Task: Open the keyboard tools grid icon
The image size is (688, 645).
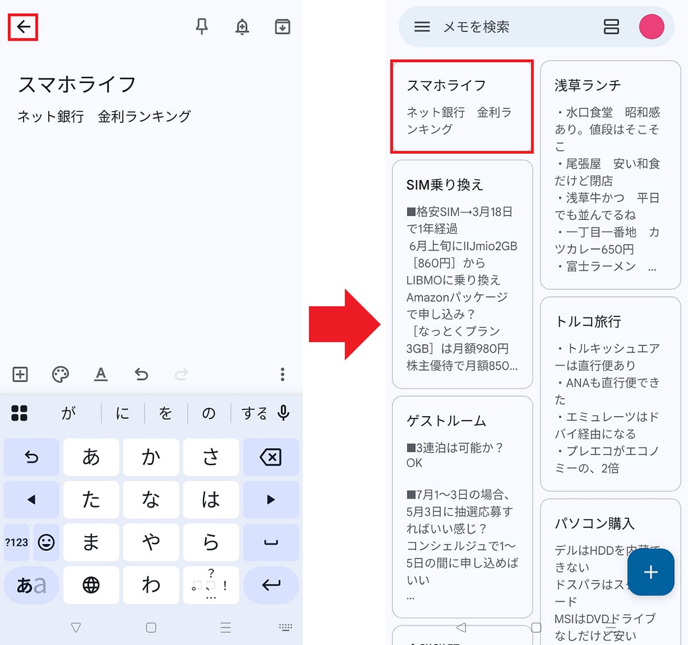Action: [x=19, y=413]
